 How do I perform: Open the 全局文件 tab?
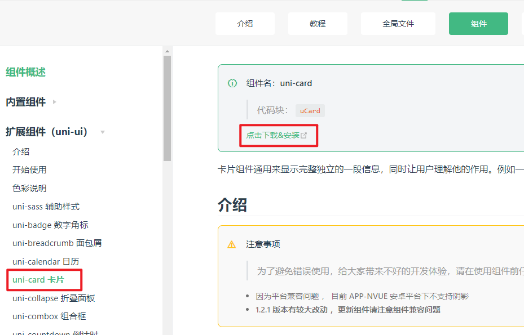tap(398, 23)
